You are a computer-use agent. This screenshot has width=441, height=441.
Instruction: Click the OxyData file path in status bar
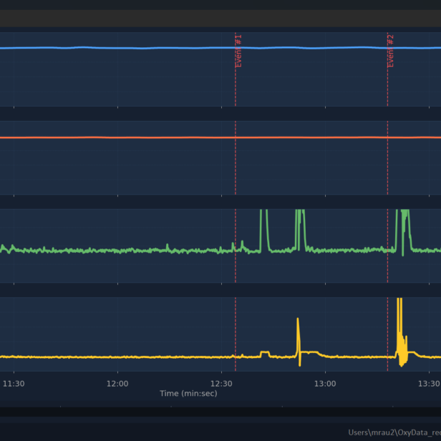coord(394,432)
